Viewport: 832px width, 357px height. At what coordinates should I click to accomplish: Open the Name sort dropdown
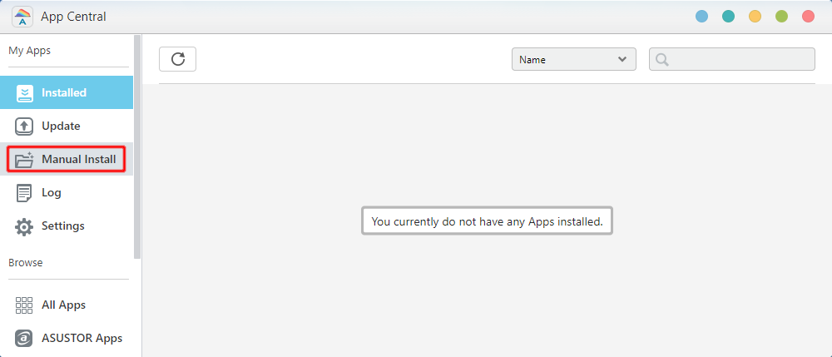[573, 59]
